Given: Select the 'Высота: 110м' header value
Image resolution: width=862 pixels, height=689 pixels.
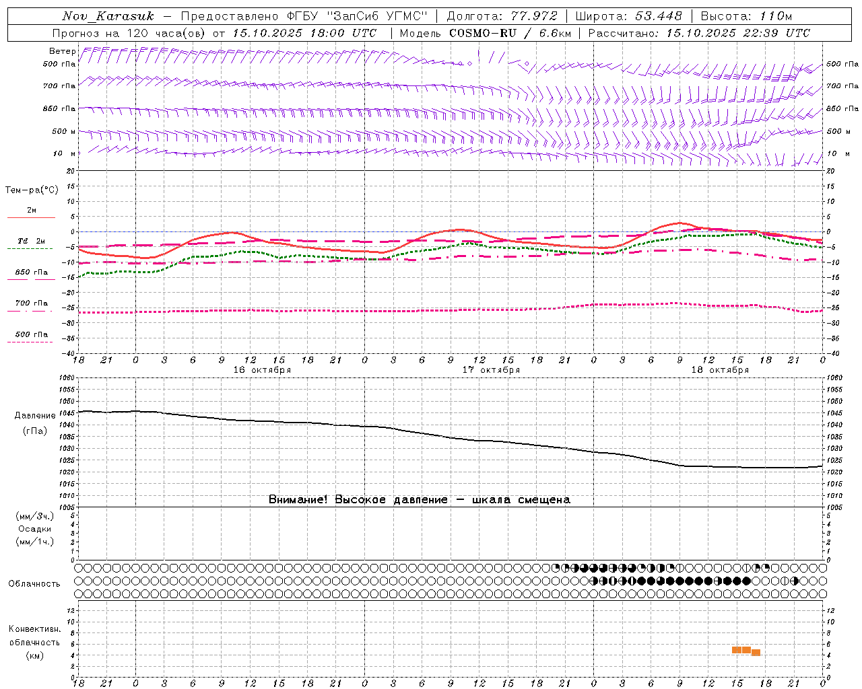Looking at the screenshot, I should click(746, 16).
